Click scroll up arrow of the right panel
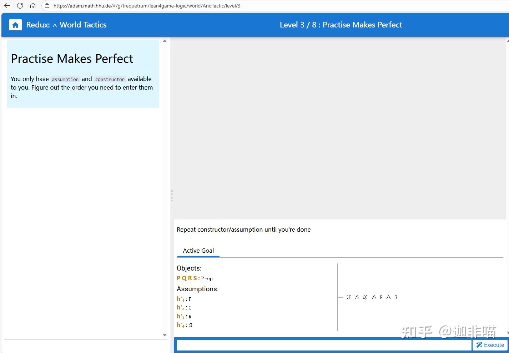Viewport: 509px width, 353px height. [x=508, y=41]
